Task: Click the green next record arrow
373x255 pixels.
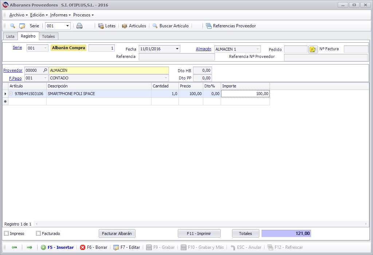Action: (30, 247)
